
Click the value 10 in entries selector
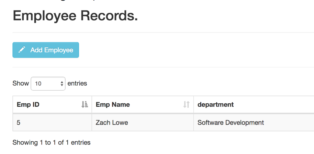38,84
